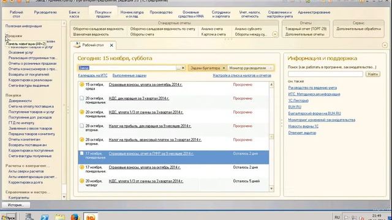Open Карточка счета report
Image resolution: width=392 pixels, height=220 pixels.
[x=213, y=34]
